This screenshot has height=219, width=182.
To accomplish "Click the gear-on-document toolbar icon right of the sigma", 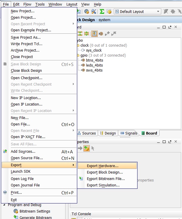I will [109, 11].
